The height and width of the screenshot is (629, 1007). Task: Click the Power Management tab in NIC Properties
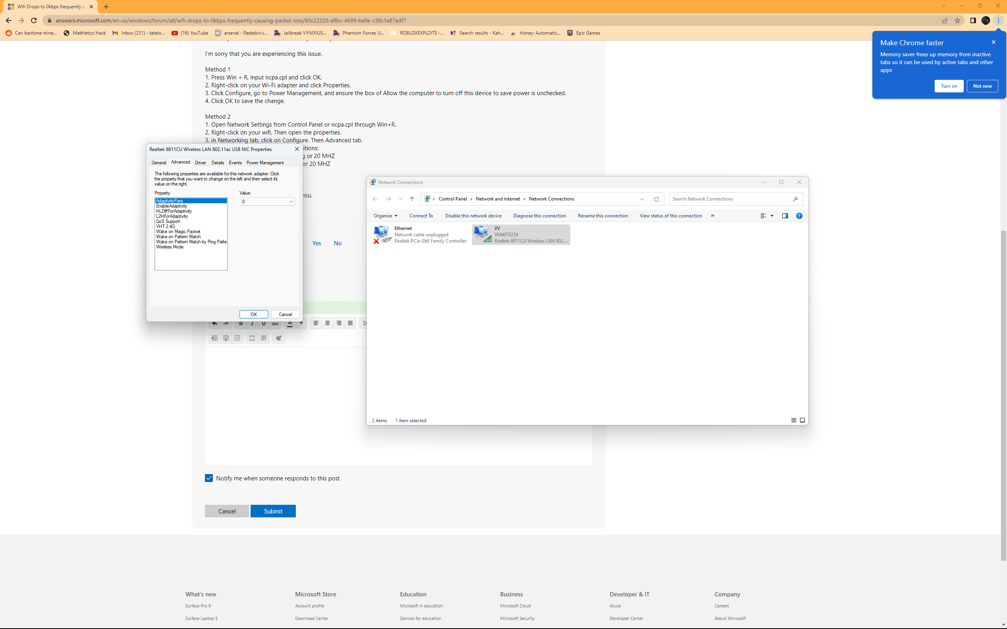[266, 162]
